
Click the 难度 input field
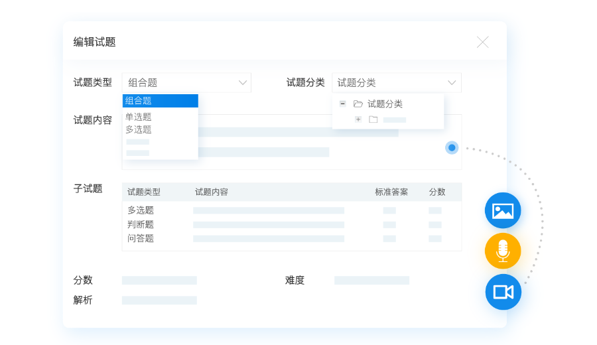tap(371, 280)
